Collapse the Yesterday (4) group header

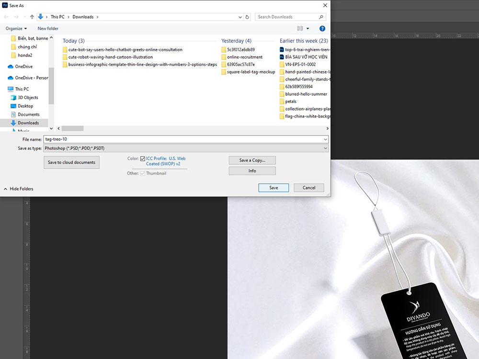236,41
